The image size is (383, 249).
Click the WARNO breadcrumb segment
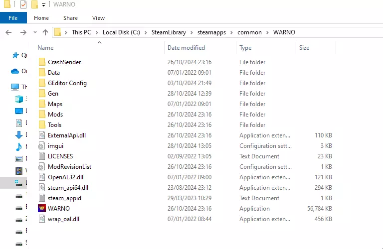click(284, 32)
